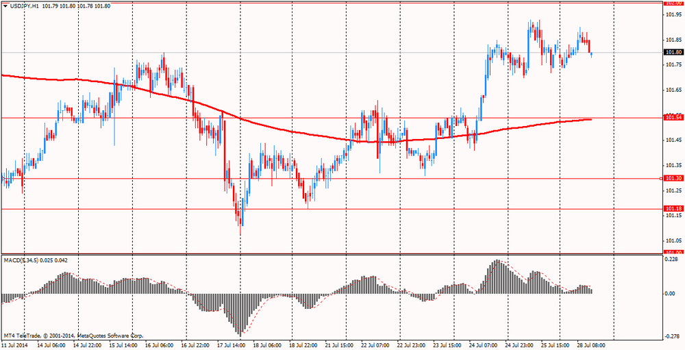Click the 17 Jul 14:00 time label

click(232, 346)
